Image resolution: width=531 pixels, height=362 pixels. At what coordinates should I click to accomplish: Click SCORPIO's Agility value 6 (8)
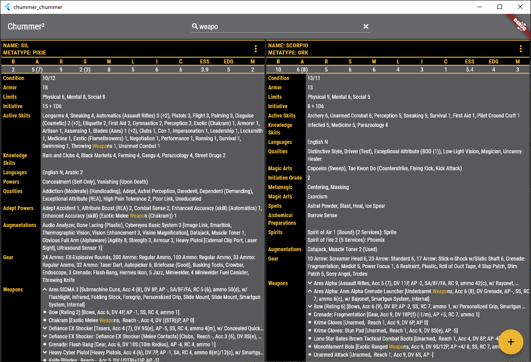click(x=302, y=70)
